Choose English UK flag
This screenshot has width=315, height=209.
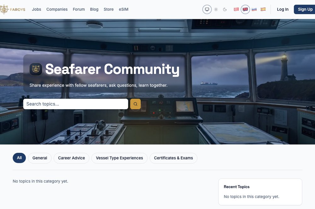(245, 9)
